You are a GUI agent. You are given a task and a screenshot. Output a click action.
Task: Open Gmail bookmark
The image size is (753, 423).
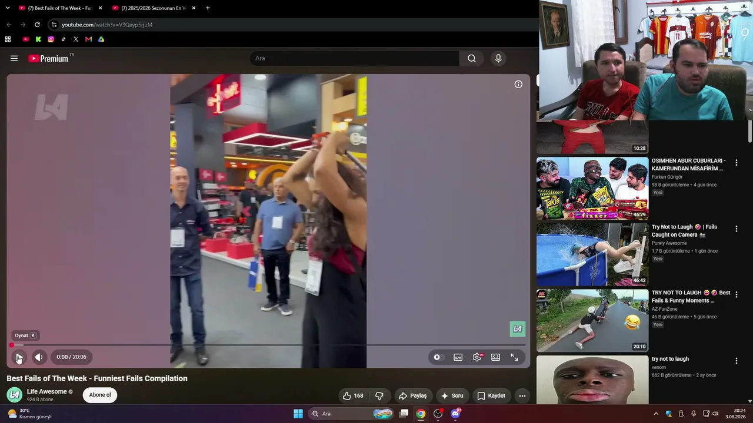[88, 39]
